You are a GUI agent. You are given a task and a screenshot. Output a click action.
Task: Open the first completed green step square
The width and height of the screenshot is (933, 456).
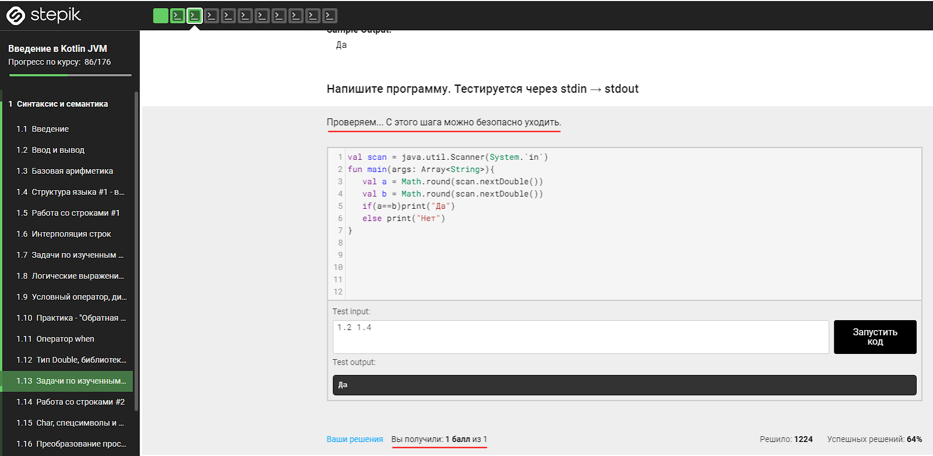[160, 16]
